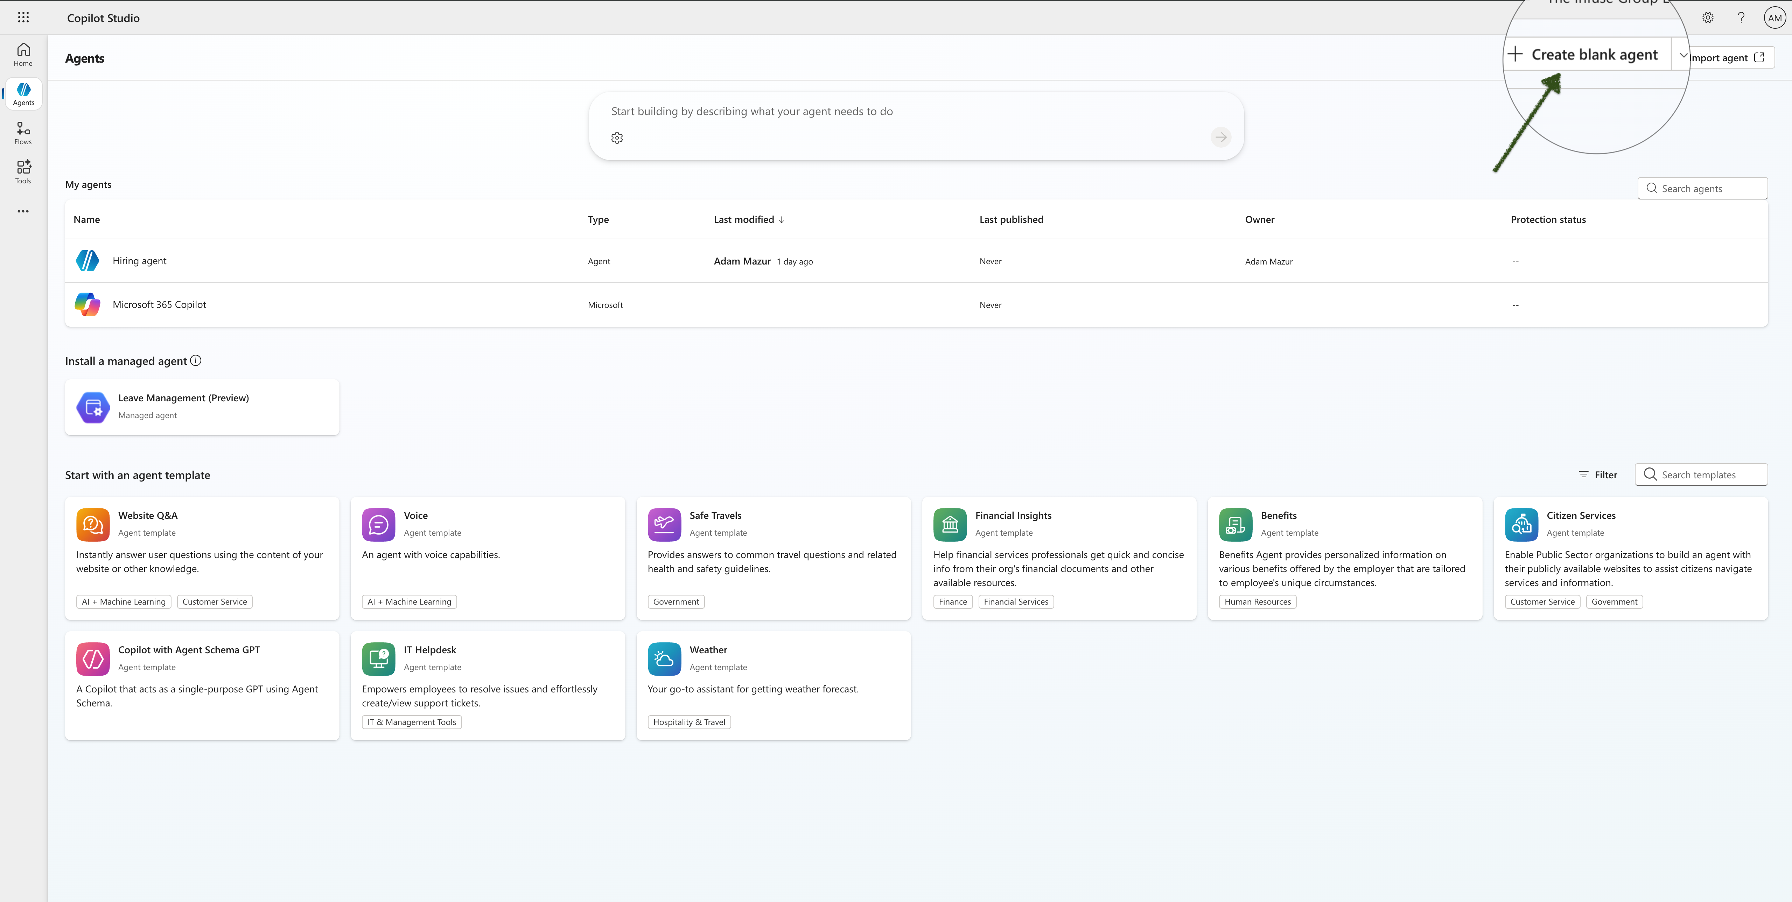
Task: Click the Safe Travels template icon
Action: [x=664, y=524]
